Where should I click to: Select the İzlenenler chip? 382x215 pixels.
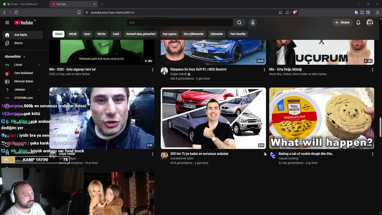(x=217, y=34)
